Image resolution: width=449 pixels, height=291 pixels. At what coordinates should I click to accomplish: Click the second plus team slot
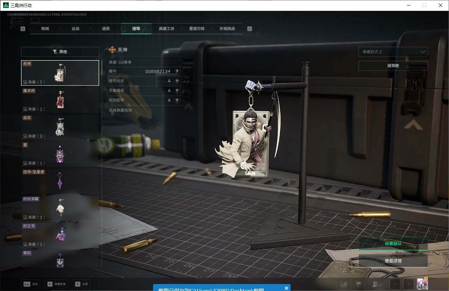click(408, 284)
